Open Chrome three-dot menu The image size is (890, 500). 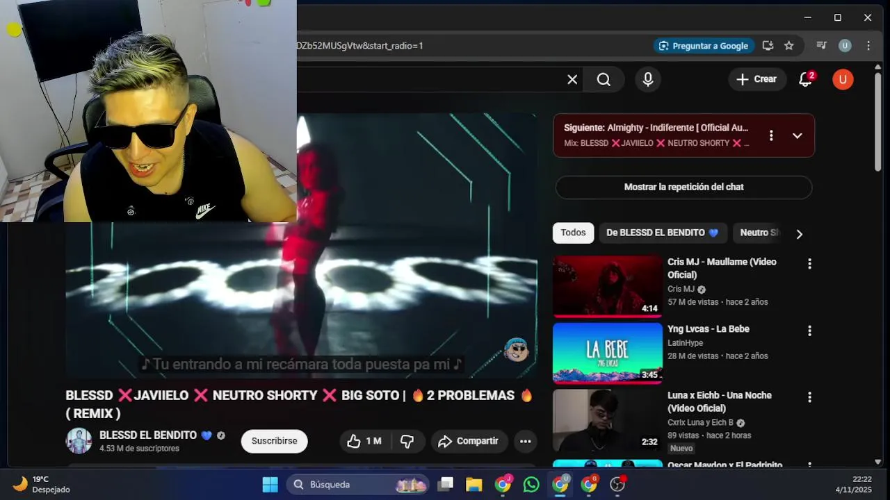click(868, 46)
